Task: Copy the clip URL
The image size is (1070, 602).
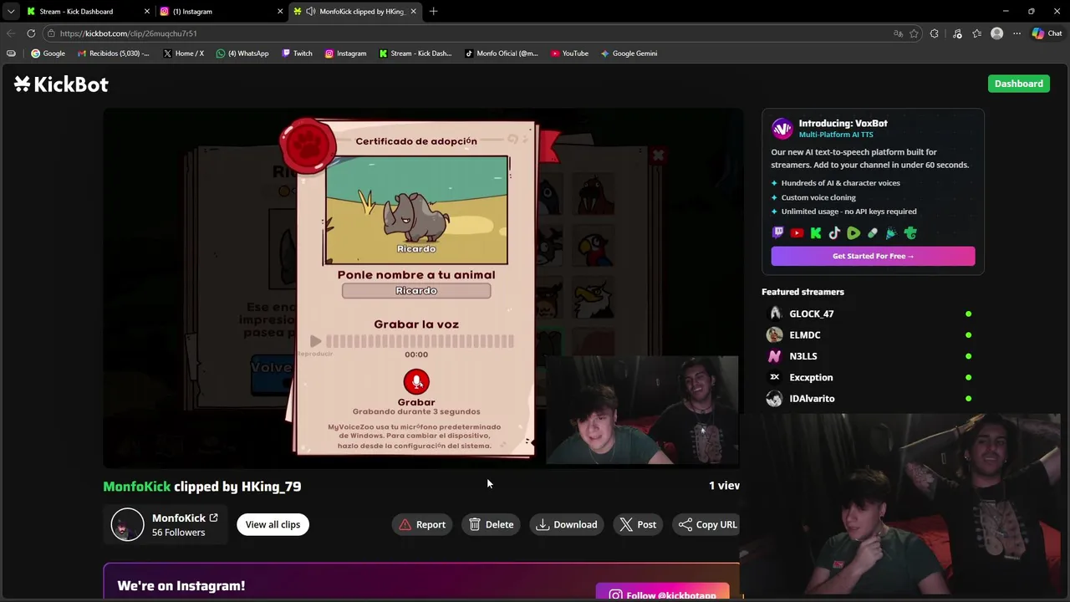Action: [707, 524]
